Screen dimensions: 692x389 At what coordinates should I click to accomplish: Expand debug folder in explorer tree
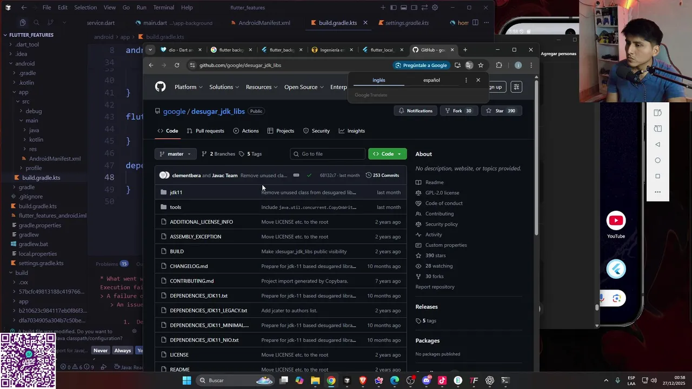(34, 111)
